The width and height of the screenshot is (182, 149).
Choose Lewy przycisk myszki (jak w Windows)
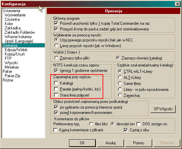56,45
